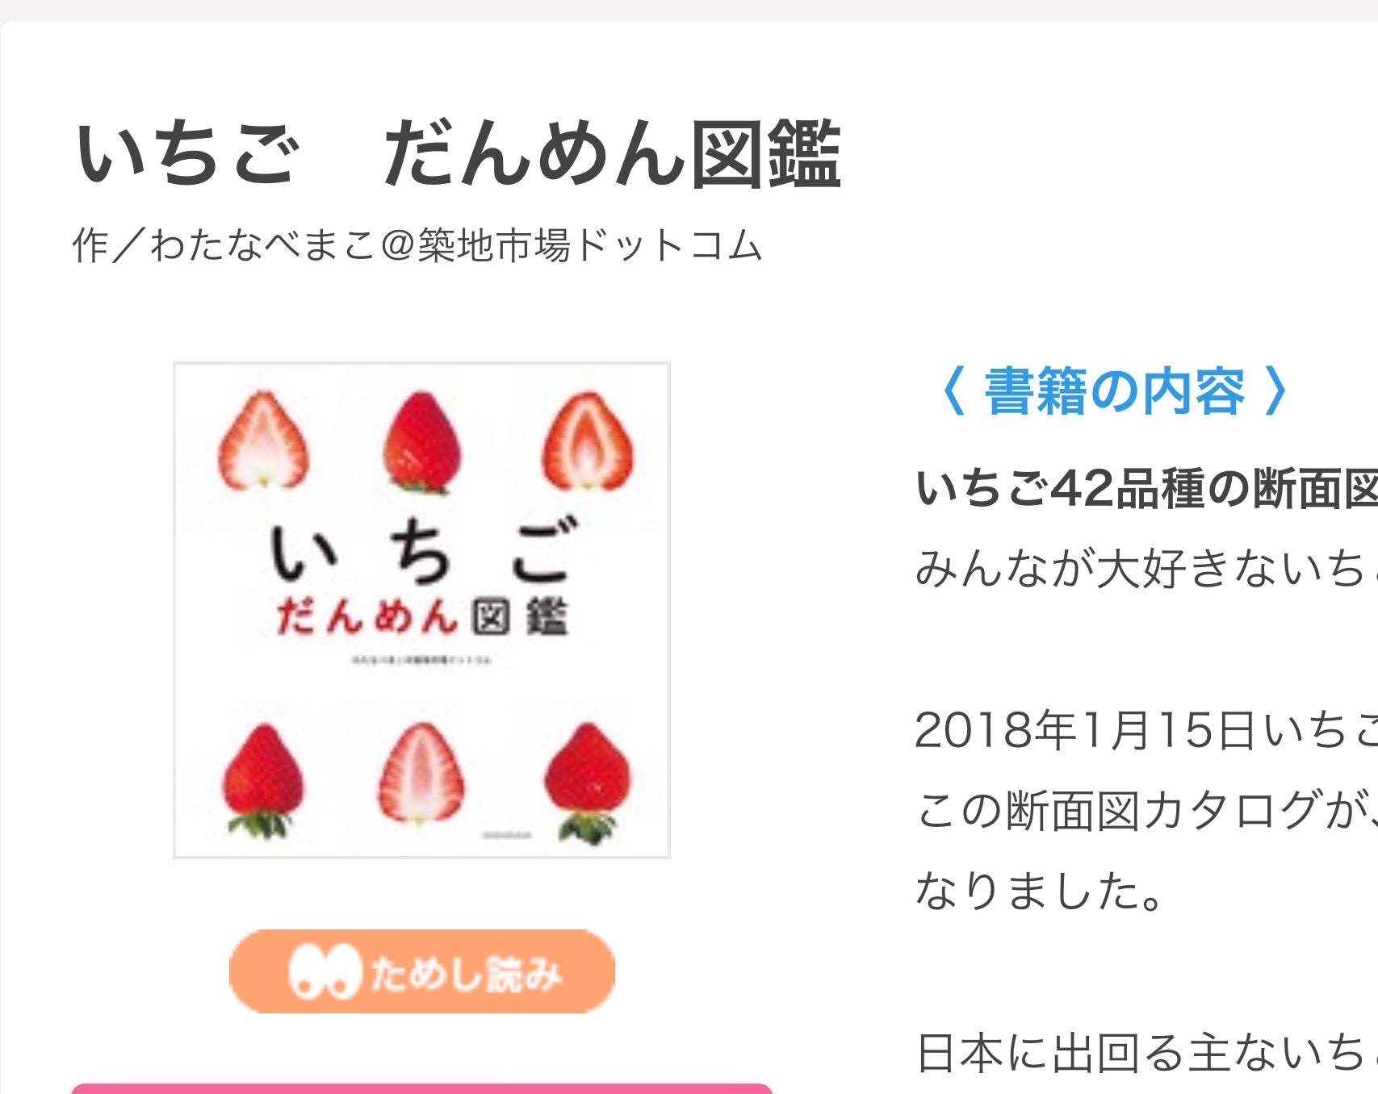This screenshot has height=1094, width=1378.
Task: Click the paragraph starting 2018年1月15日
Action: pos(1146,810)
